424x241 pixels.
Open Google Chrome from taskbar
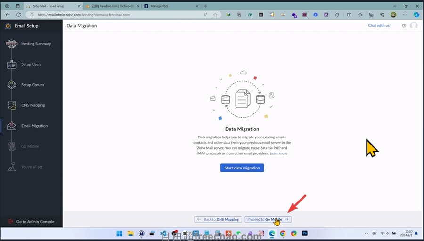coord(283,233)
